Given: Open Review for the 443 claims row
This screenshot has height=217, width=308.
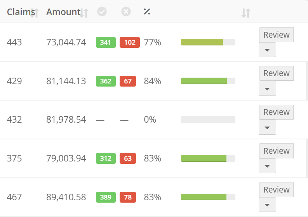Looking at the screenshot, I should point(276,35).
